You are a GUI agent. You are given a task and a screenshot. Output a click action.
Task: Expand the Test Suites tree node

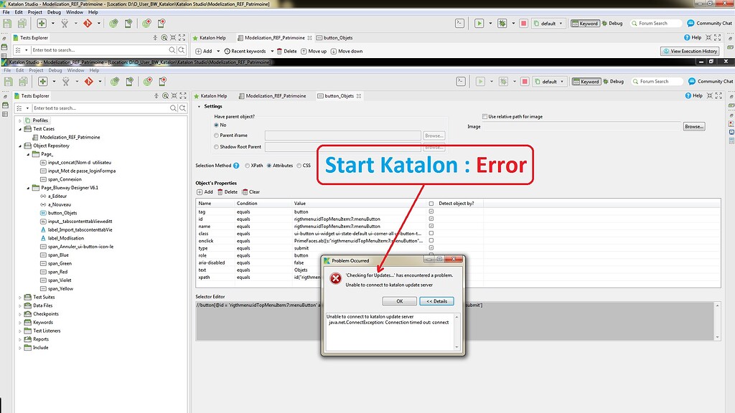tap(20, 298)
